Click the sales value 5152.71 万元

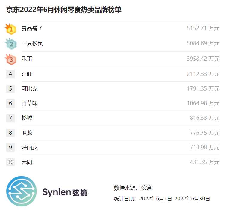(x=203, y=28)
